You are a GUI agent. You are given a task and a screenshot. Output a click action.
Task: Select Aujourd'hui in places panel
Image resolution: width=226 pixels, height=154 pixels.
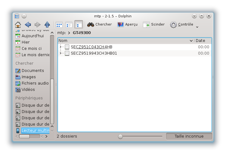click(32, 36)
